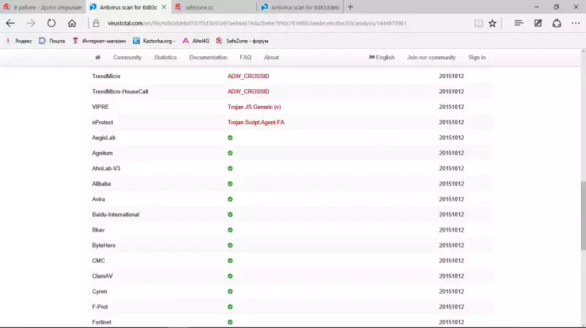
Task: Click the date 20151012 in TrendMicro row
Action: pyautogui.click(x=451, y=76)
